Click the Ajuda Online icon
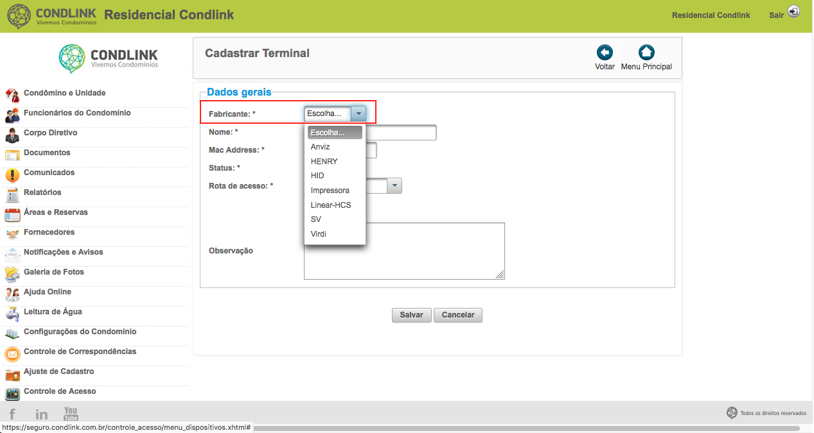 pyautogui.click(x=12, y=294)
